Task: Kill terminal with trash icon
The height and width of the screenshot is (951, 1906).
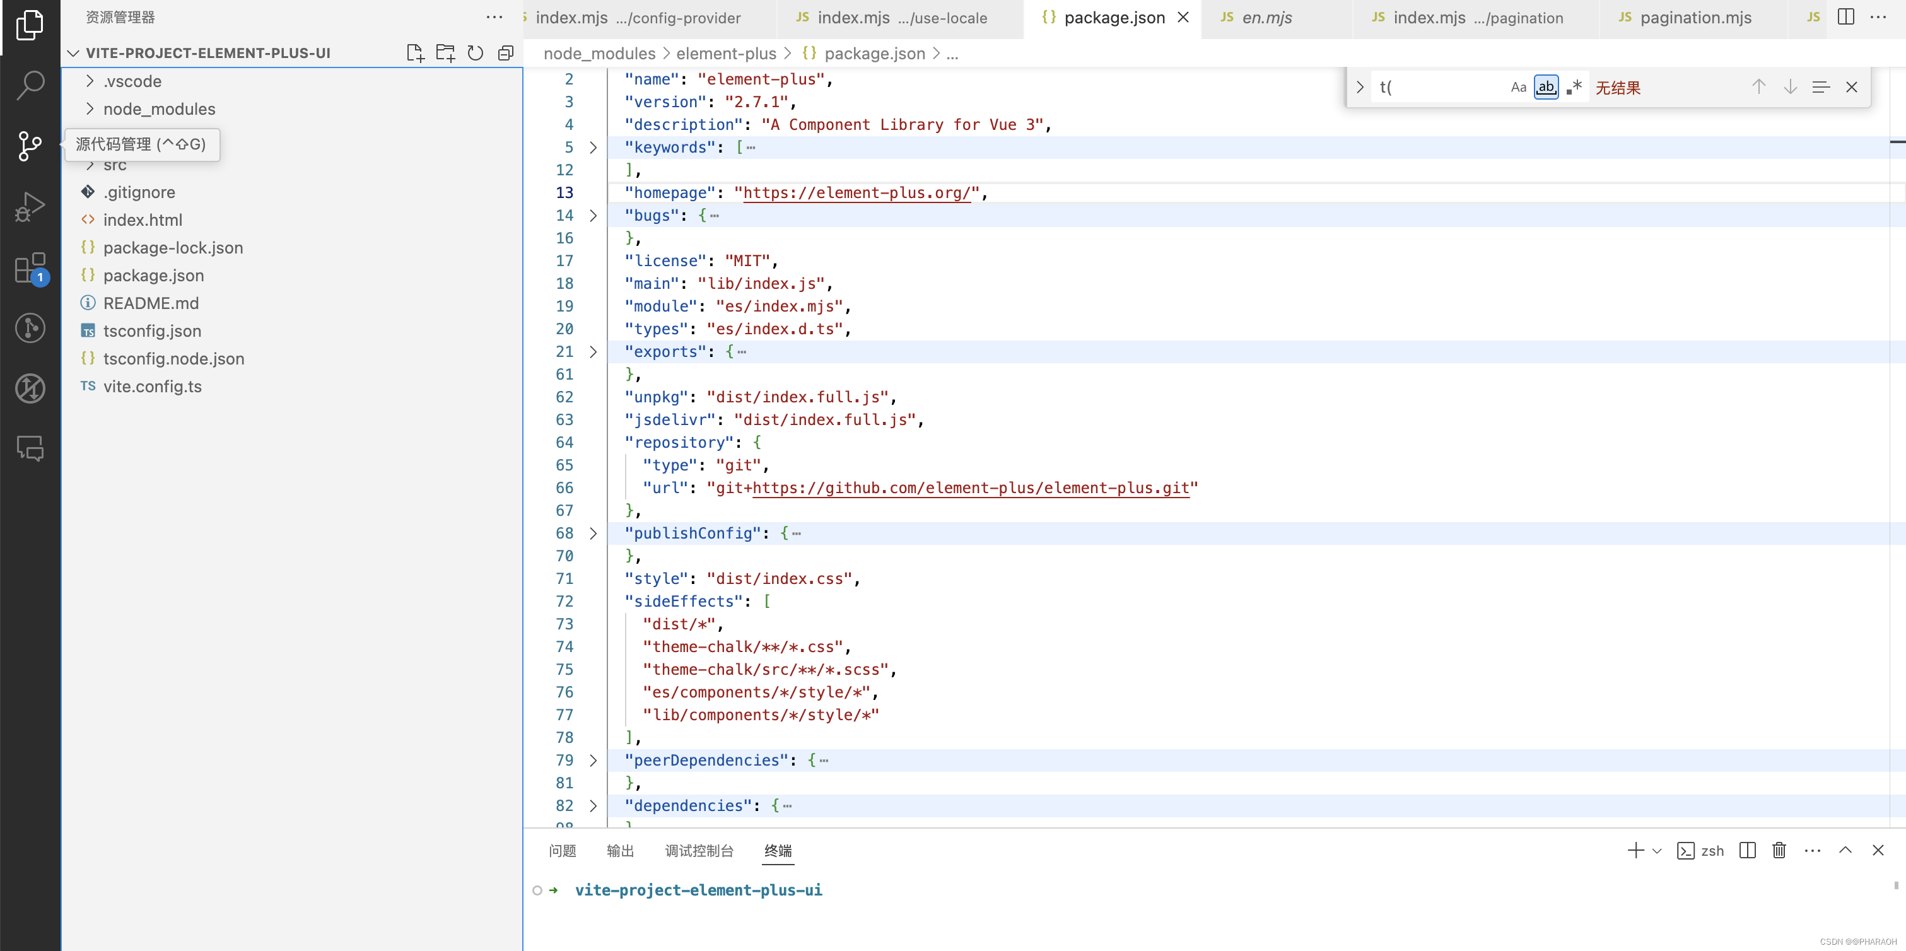Action: (x=1779, y=850)
